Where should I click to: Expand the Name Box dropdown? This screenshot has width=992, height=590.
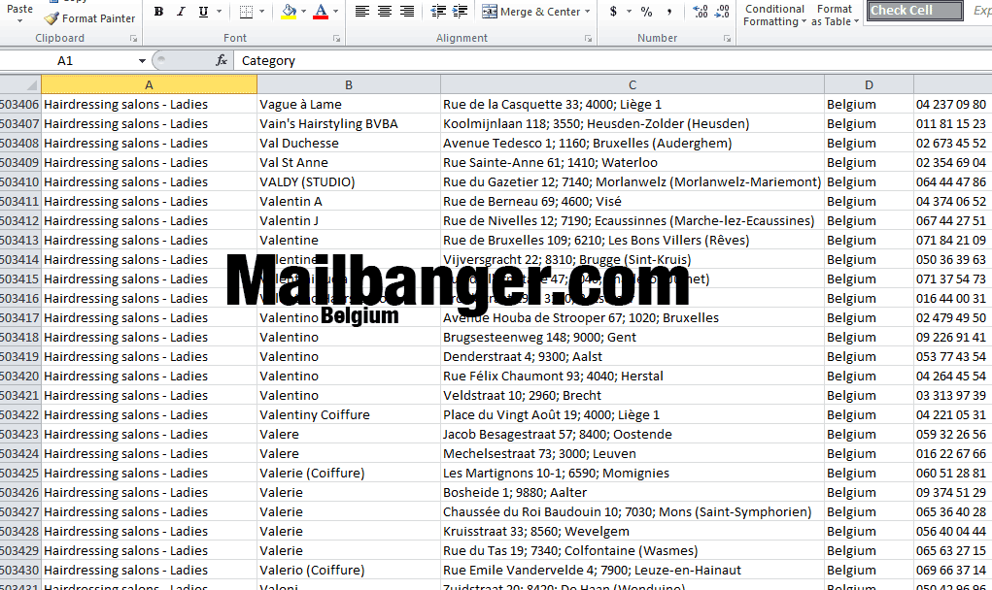143,60
